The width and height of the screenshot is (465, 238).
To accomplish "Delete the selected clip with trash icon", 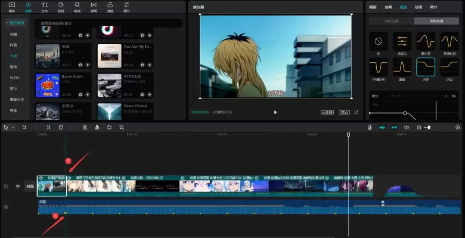I will point(61,128).
